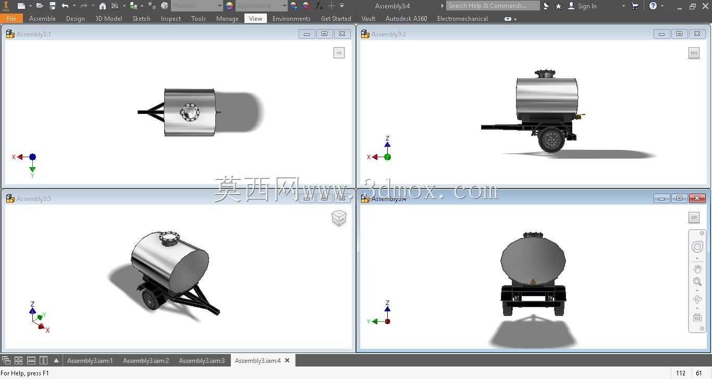Screen dimensions: 712x379
Task: Click the isometric ViewCube in Assembly3:3
Action: 339,218
